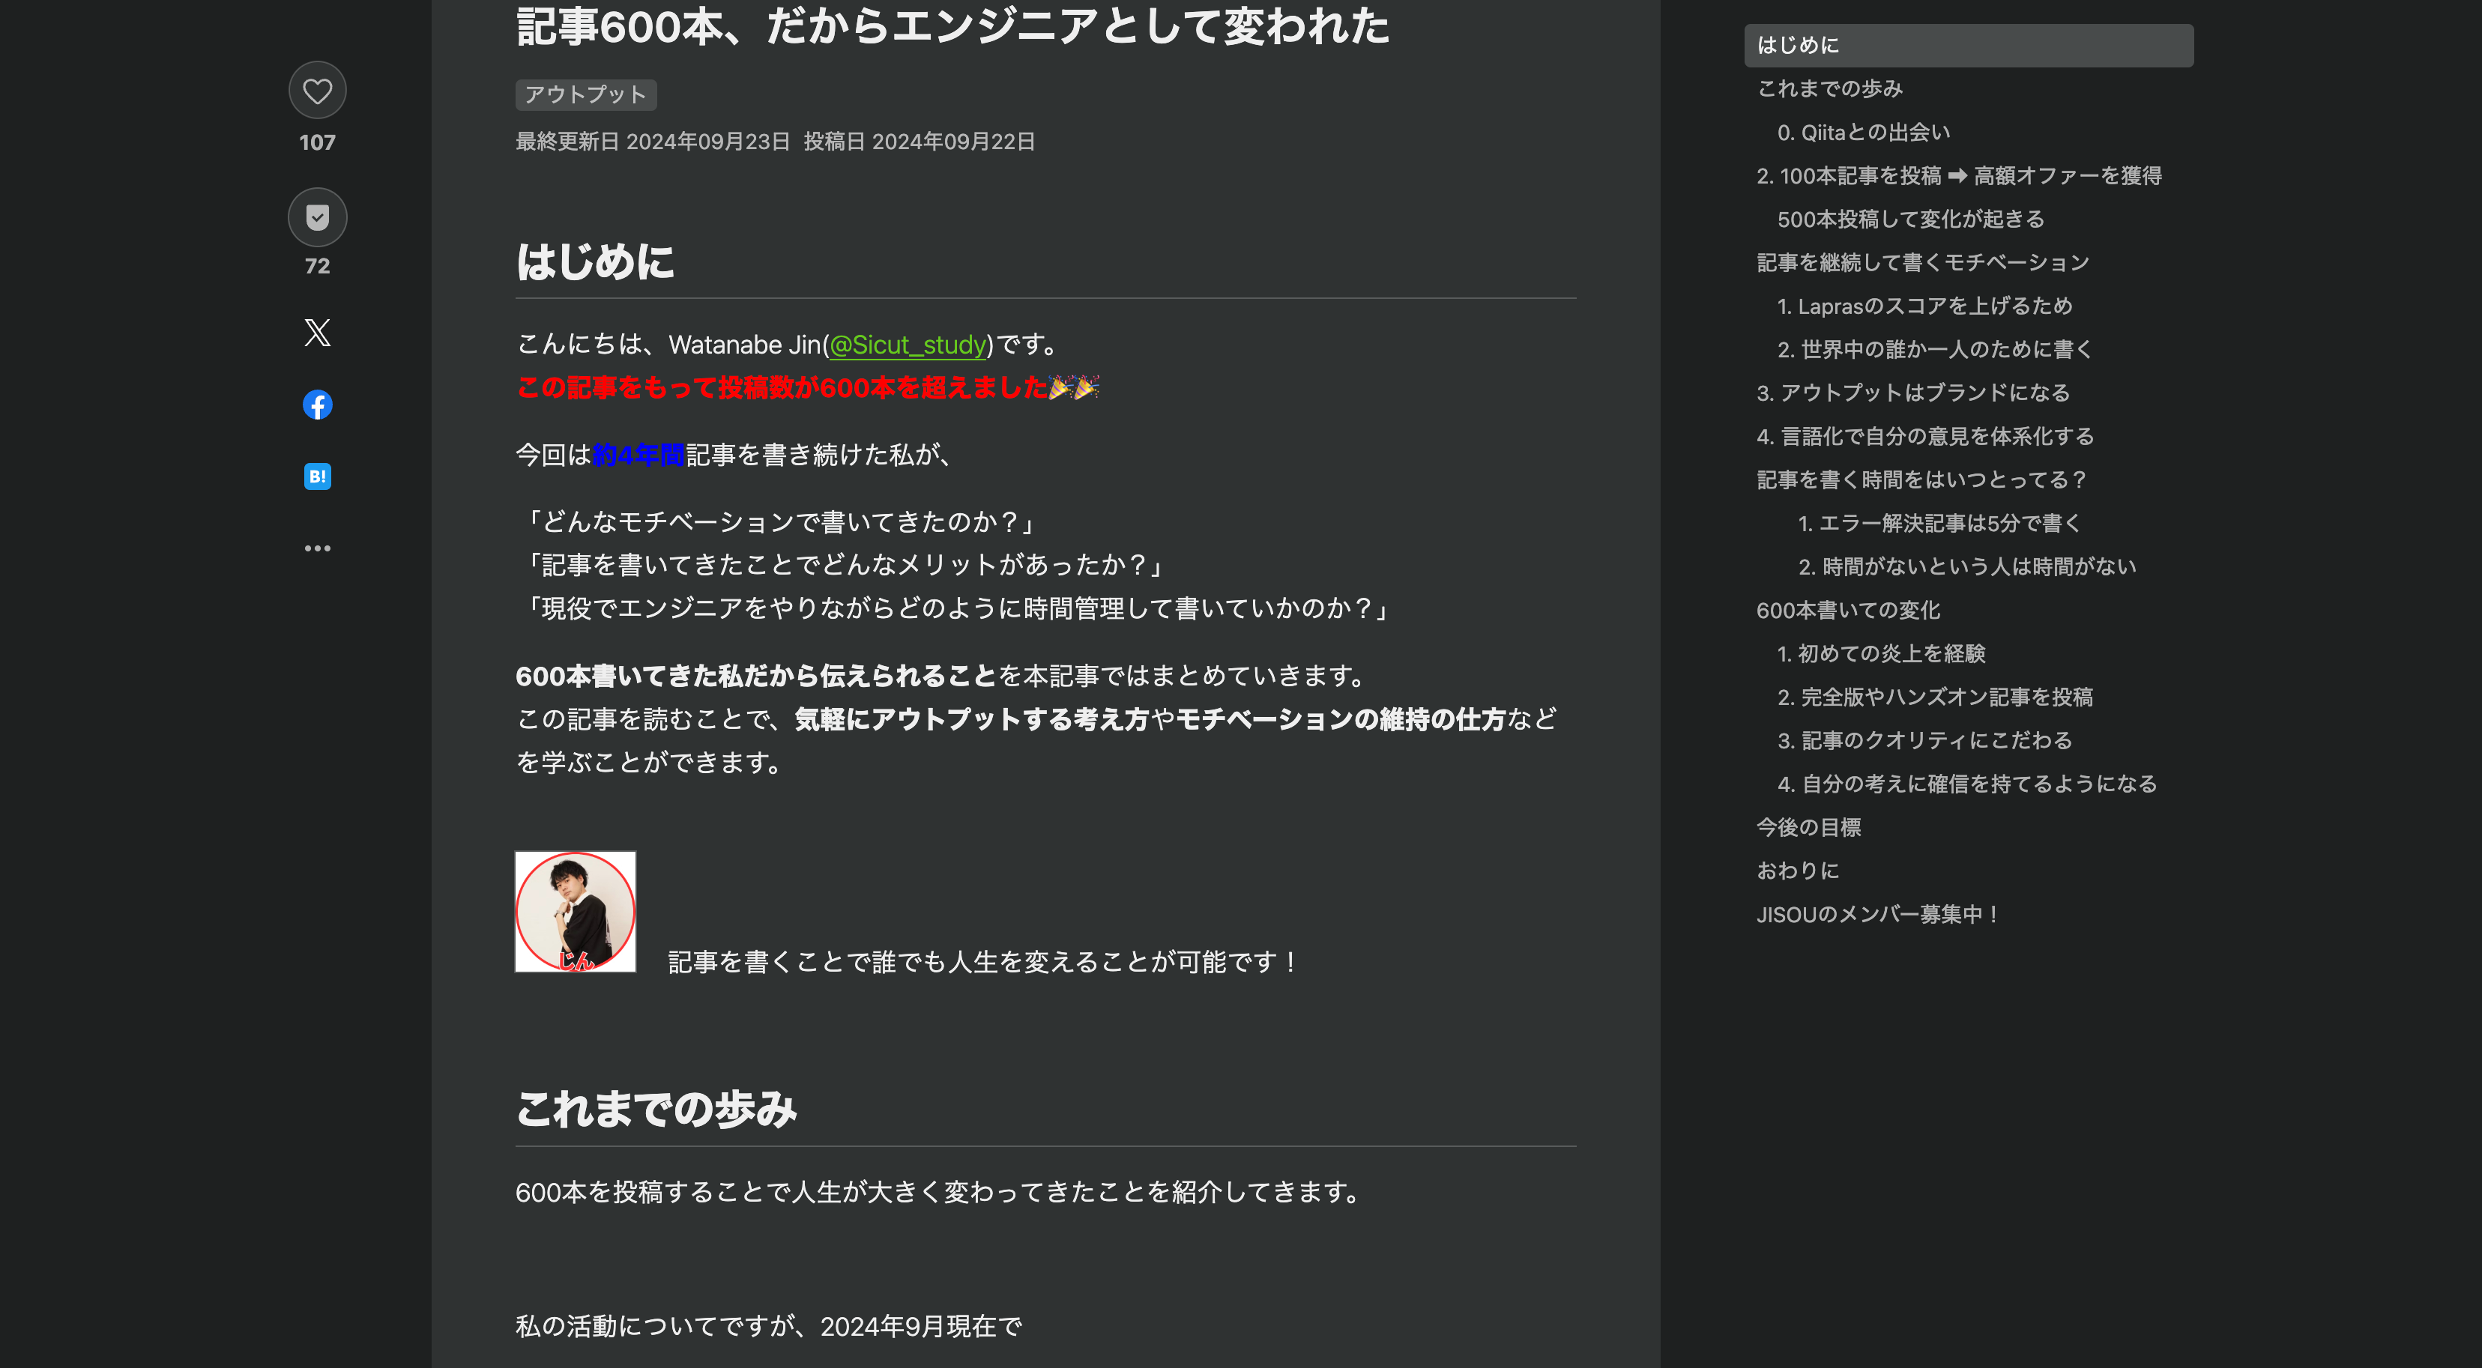The height and width of the screenshot is (1368, 2482).
Task: Jump to はじめに in table of contents
Action: [1798, 45]
